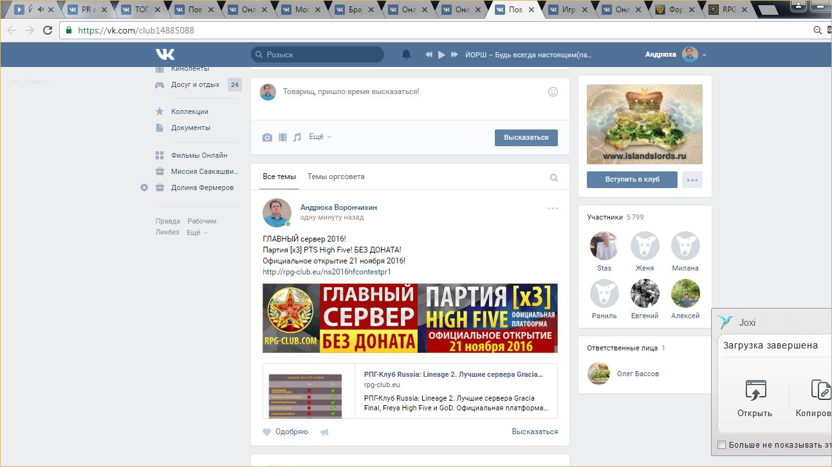Skip to next track in header player
832x467 pixels.
[454, 55]
